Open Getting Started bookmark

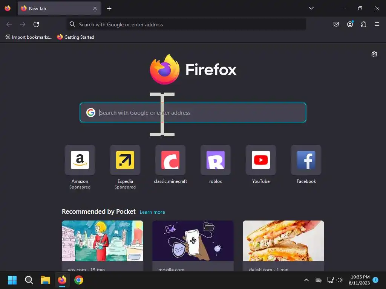click(x=76, y=37)
